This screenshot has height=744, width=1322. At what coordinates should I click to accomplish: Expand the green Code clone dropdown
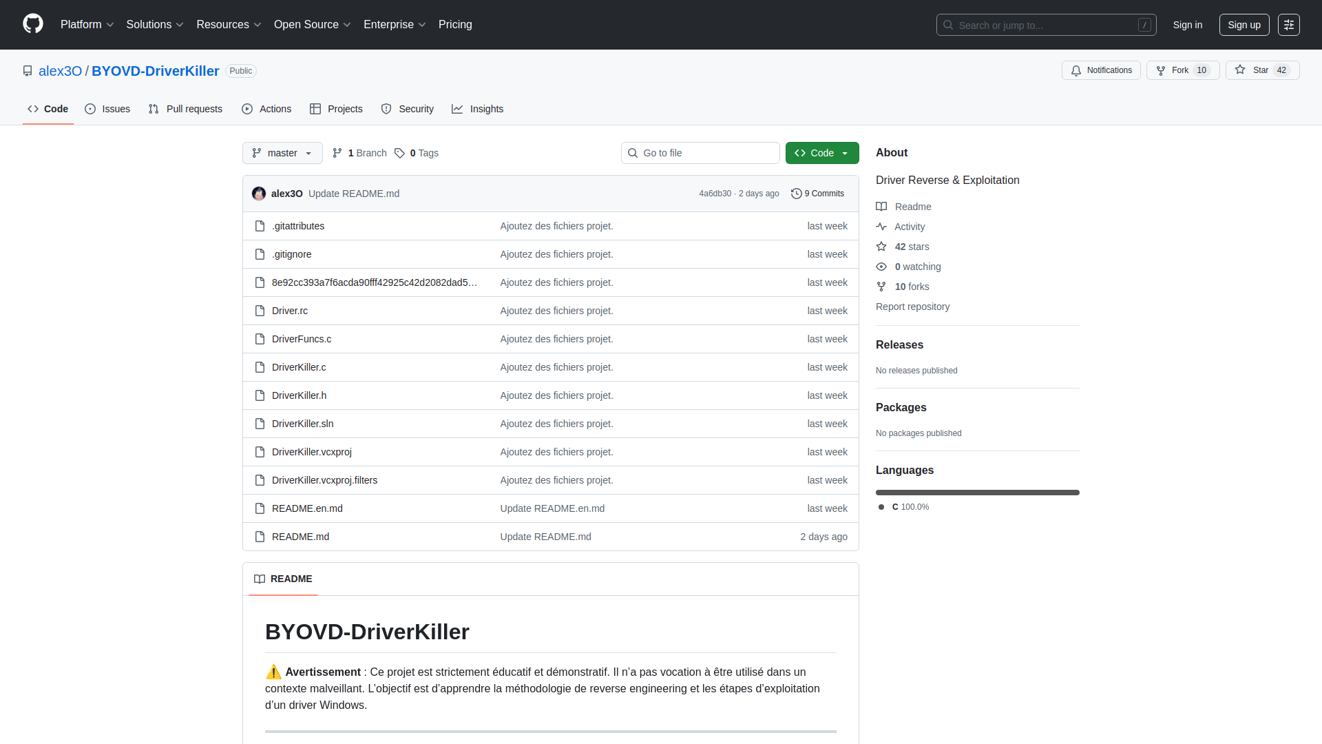pos(822,153)
